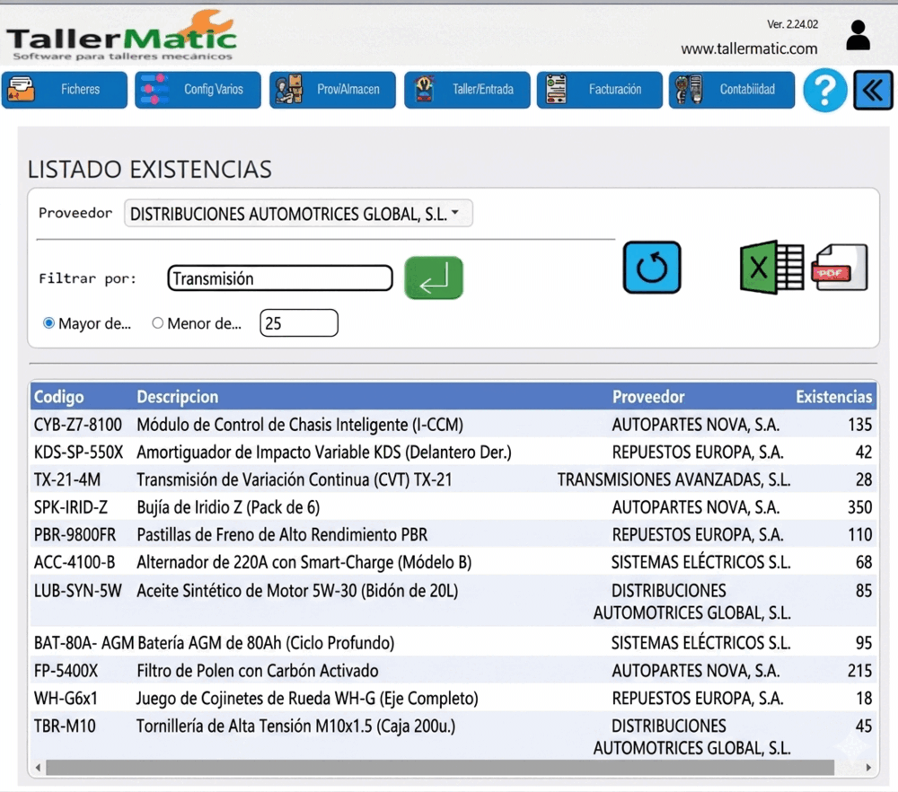898x792 pixels.
Task: Click the scrollbar right arrow
Action: (868, 768)
